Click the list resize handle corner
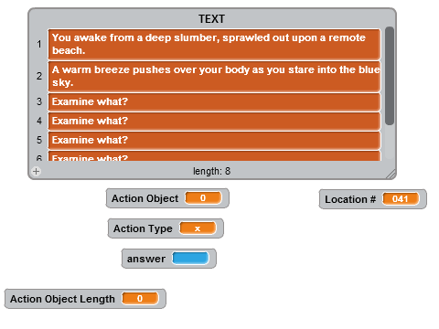 [391, 174]
